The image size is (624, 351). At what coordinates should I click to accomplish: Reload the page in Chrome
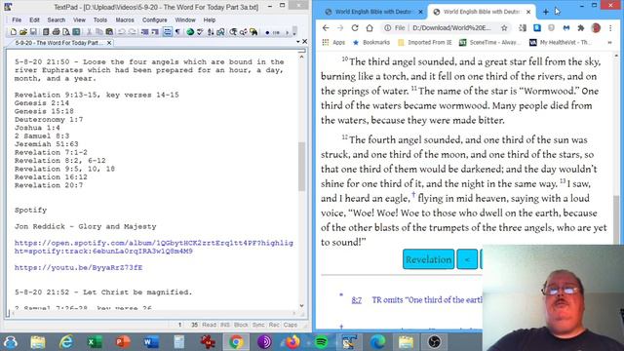(x=355, y=28)
